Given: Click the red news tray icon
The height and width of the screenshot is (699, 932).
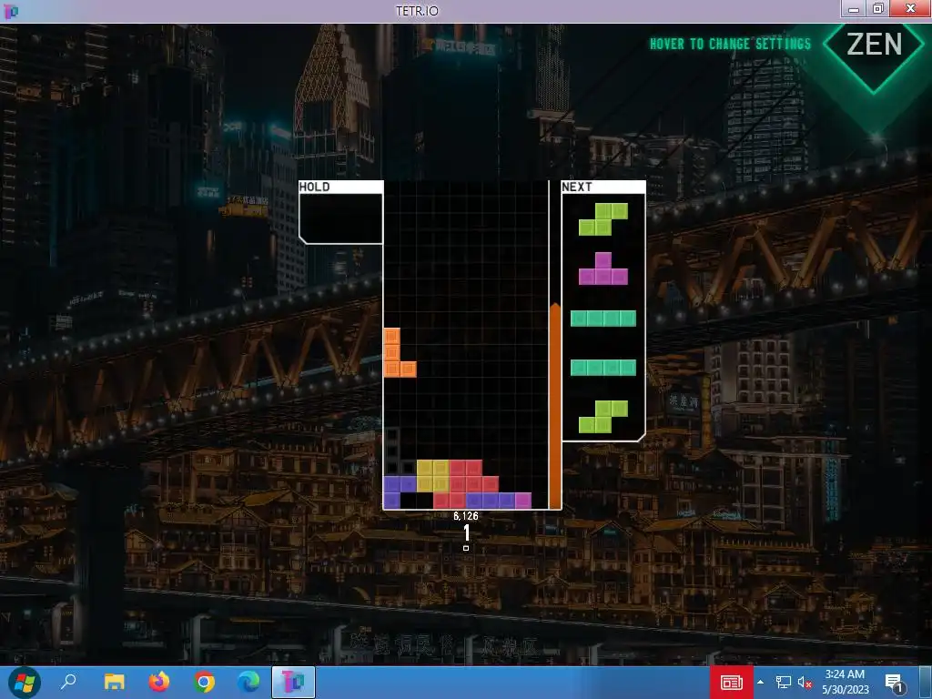Looking at the screenshot, I should coord(731,683).
